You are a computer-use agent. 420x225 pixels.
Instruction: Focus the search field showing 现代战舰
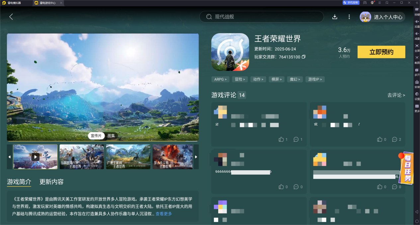[x=261, y=17]
